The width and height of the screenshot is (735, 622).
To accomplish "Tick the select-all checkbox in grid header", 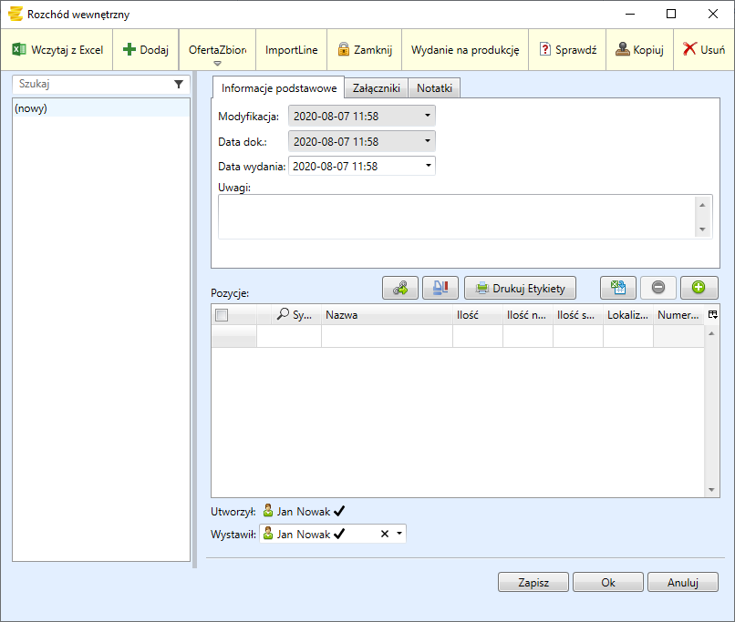I will click(222, 315).
